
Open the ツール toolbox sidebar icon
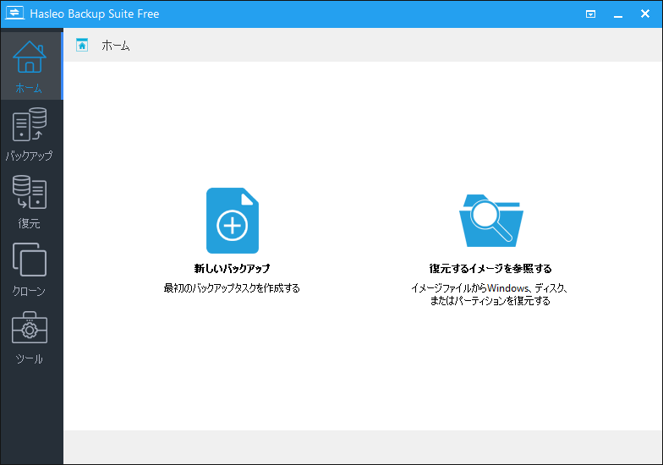click(x=29, y=328)
